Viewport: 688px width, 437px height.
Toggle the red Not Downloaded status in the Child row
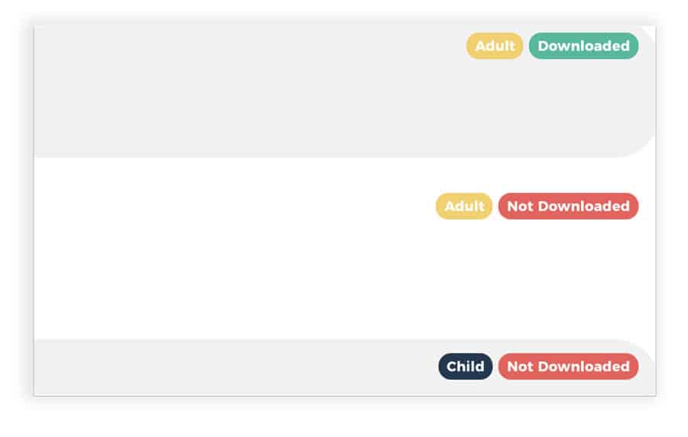tap(568, 367)
